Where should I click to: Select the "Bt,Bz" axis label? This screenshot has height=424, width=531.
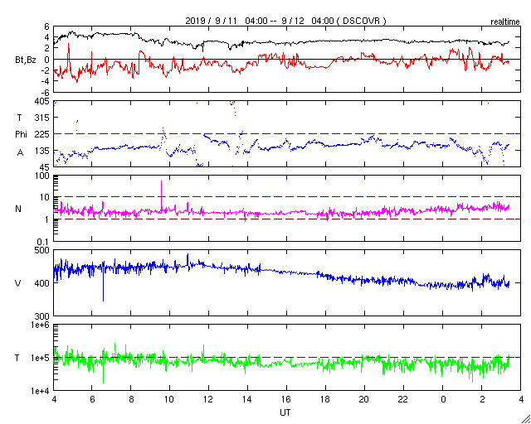[x=26, y=61]
